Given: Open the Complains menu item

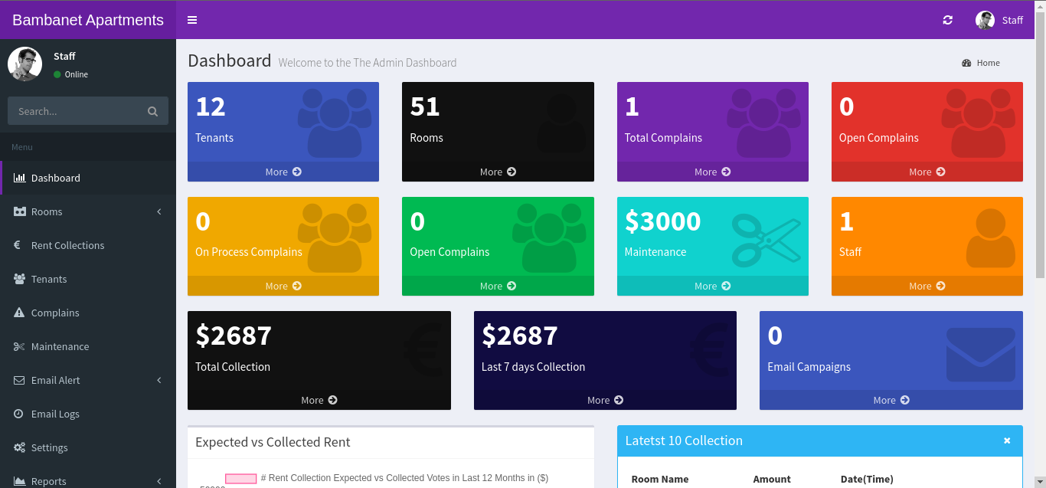Looking at the screenshot, I should (x=88, y=313).
